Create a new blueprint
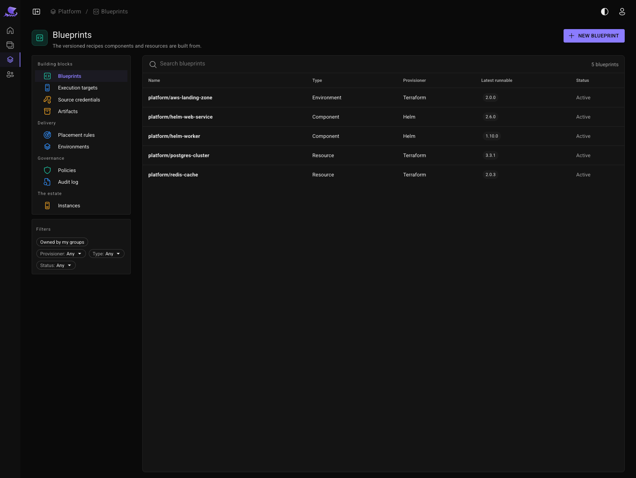This screenshot has height=478, width=636. 594,36
